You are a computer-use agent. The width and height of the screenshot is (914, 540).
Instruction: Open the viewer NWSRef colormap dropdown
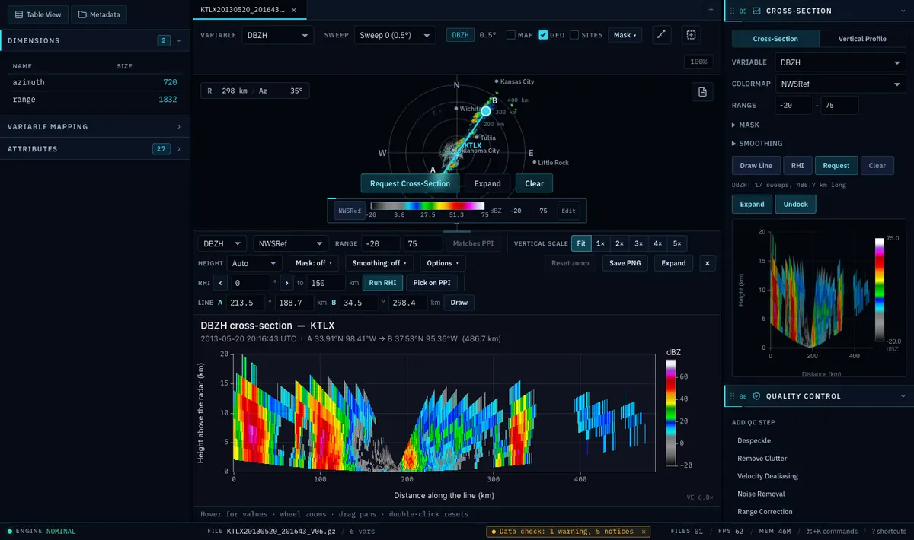(291, 243)
